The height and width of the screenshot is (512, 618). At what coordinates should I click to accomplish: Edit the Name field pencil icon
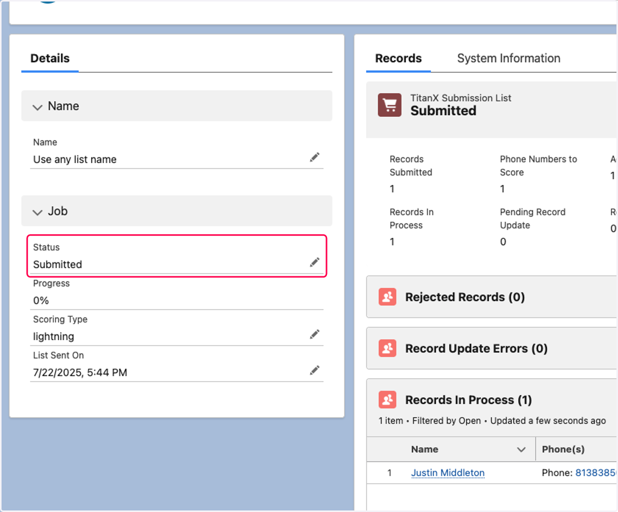pos(315,157)
